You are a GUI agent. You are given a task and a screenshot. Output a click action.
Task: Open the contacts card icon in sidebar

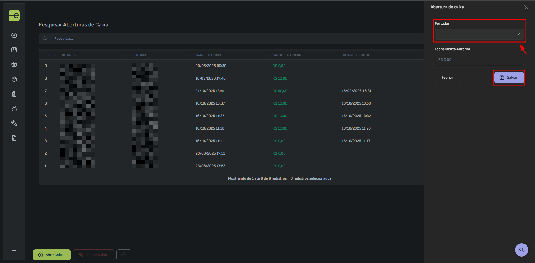14,50
